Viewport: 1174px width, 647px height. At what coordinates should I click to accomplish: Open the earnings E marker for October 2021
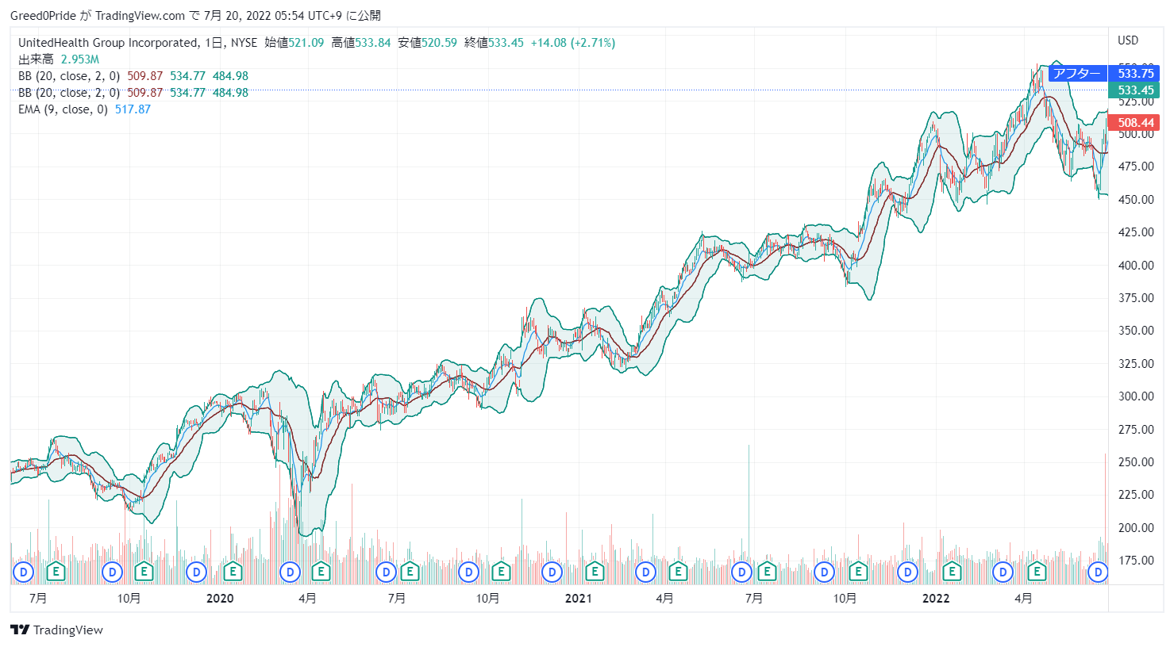(858, 571)
